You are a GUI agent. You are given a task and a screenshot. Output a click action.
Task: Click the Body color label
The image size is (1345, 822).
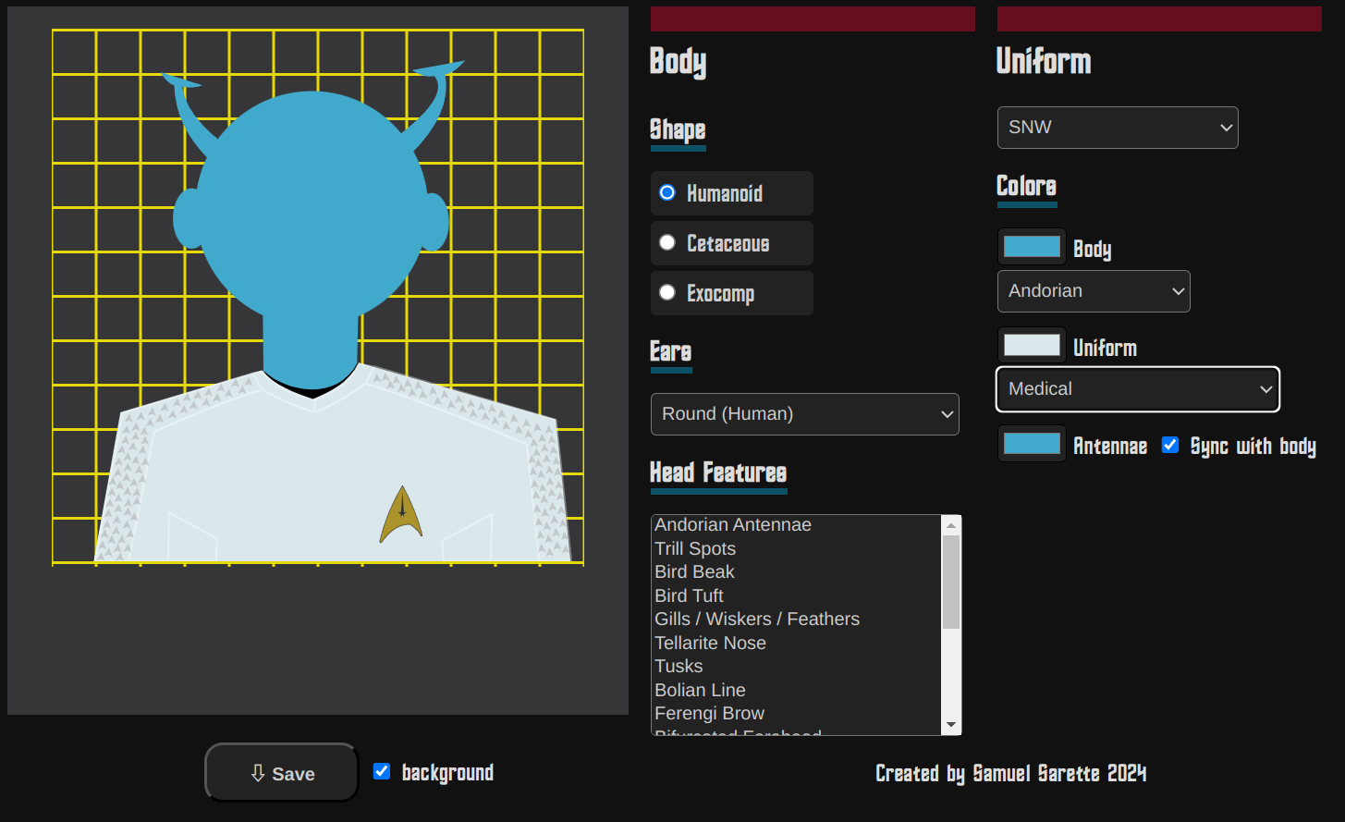1092,249
